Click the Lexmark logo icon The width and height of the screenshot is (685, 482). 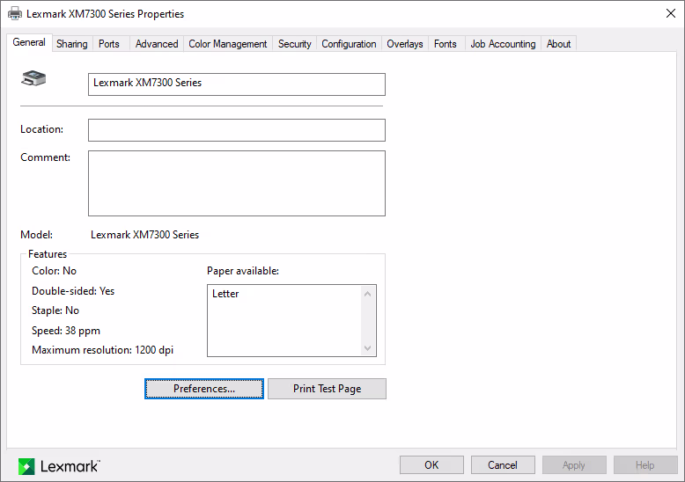(x=26, y=466)
